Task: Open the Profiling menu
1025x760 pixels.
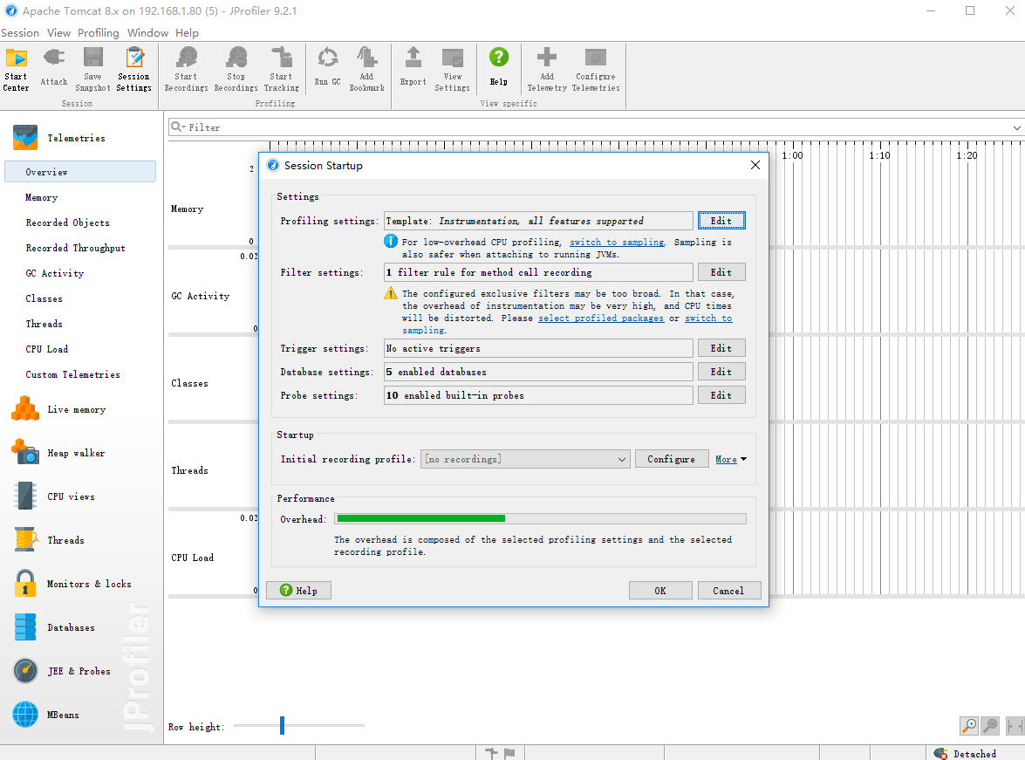Action: pyautogui.click(x=98, y=32)
